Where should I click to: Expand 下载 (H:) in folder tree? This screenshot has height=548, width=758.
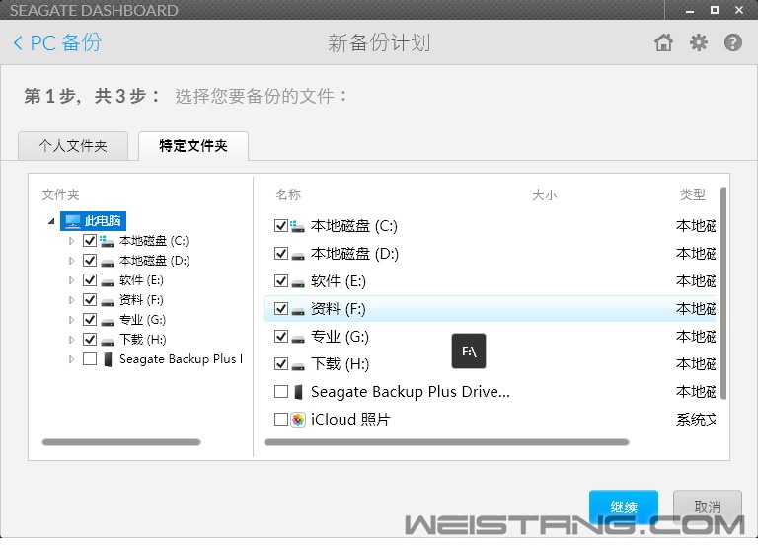[x=71, y=340]
